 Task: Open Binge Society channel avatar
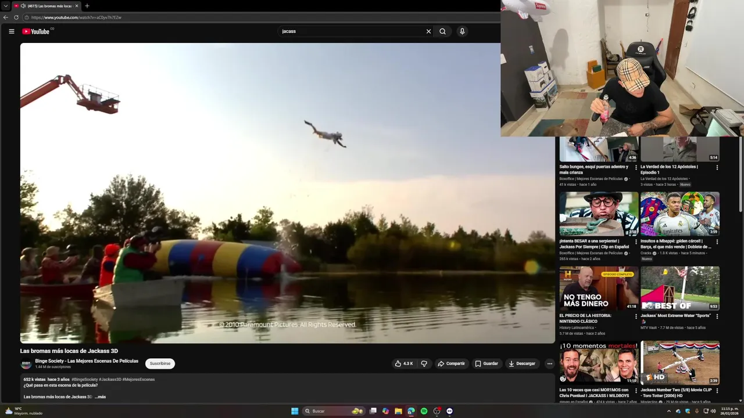click(26, 364)
